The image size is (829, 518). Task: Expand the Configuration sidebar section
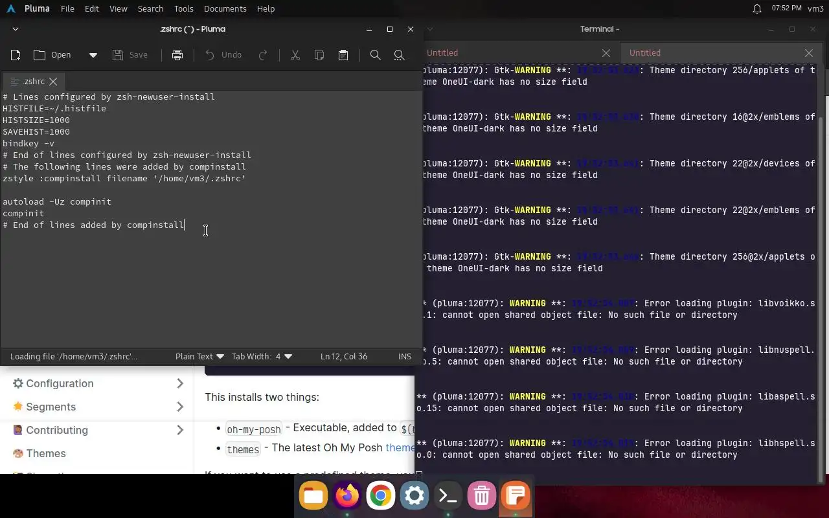click(x=180, y=384)
